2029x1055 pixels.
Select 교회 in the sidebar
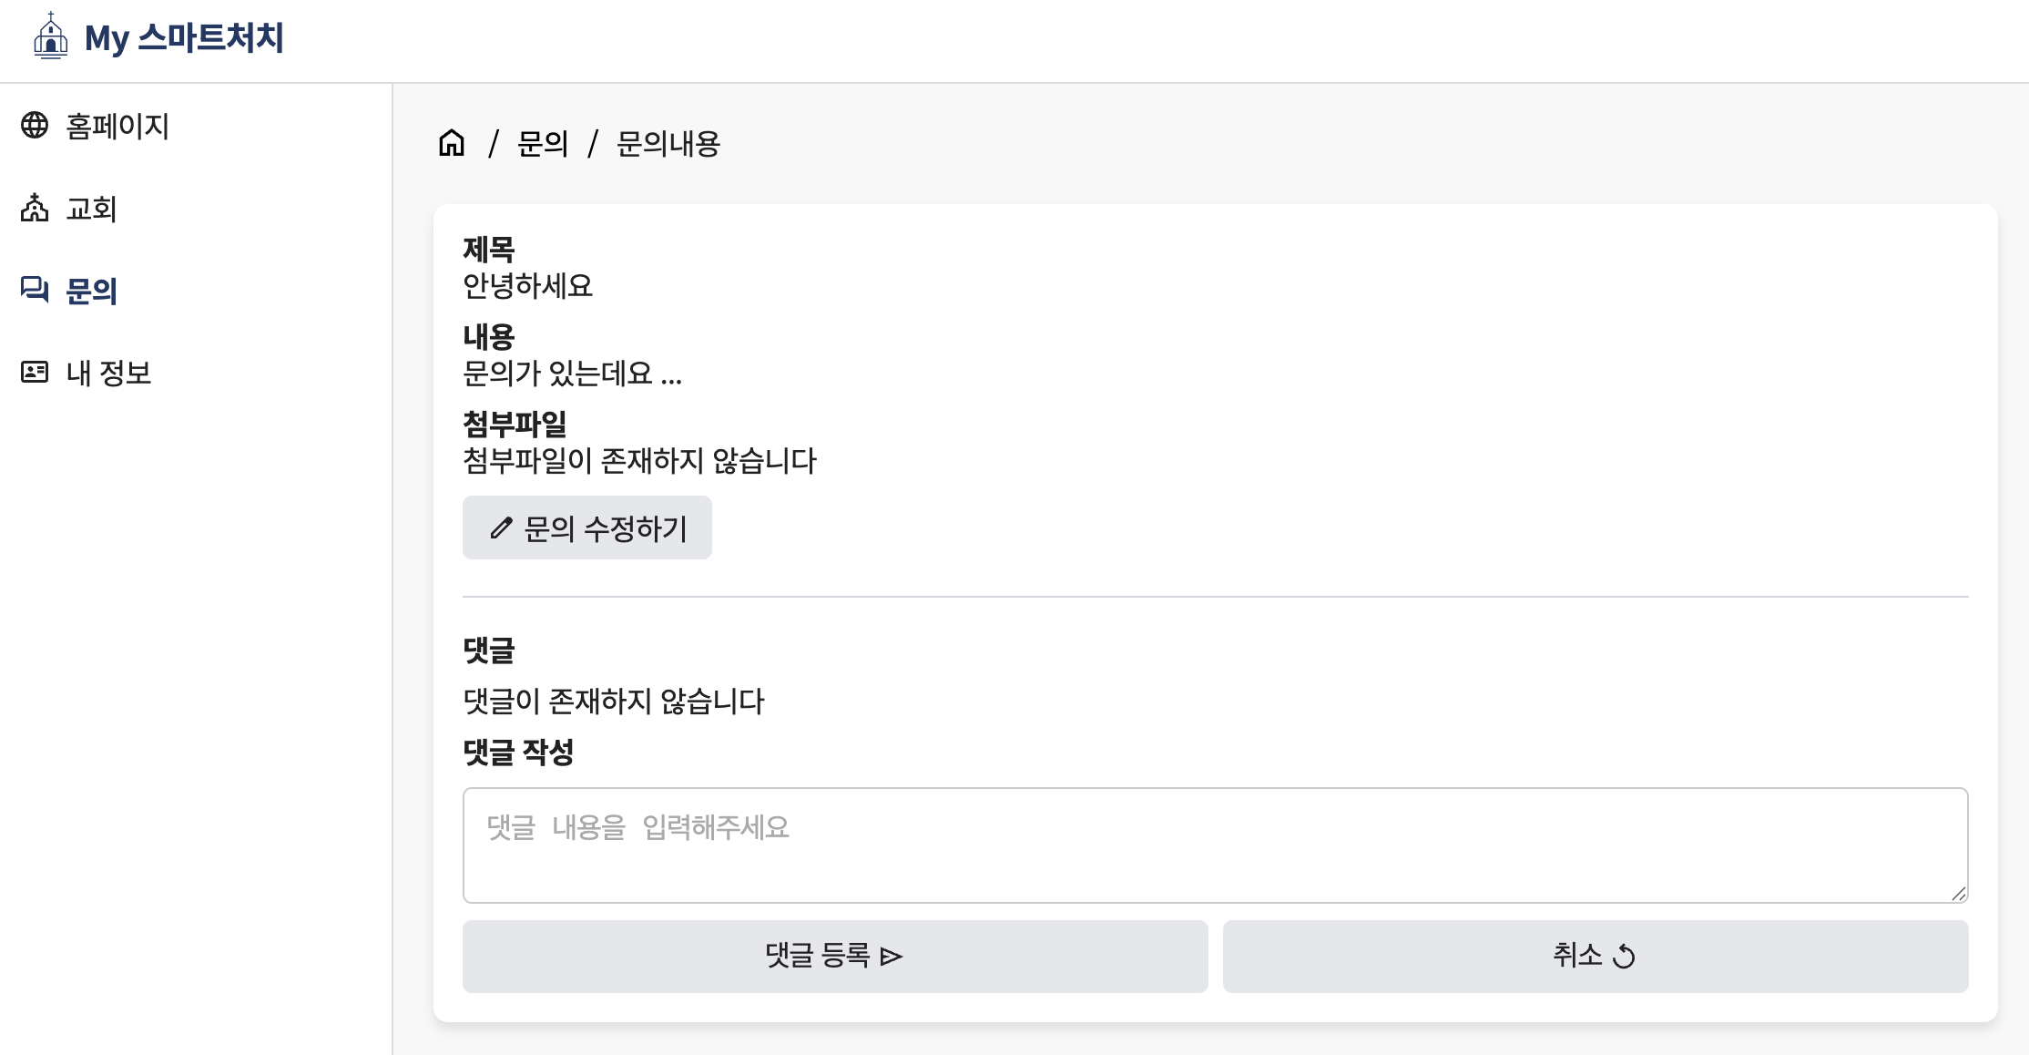[x=91, y=209]
